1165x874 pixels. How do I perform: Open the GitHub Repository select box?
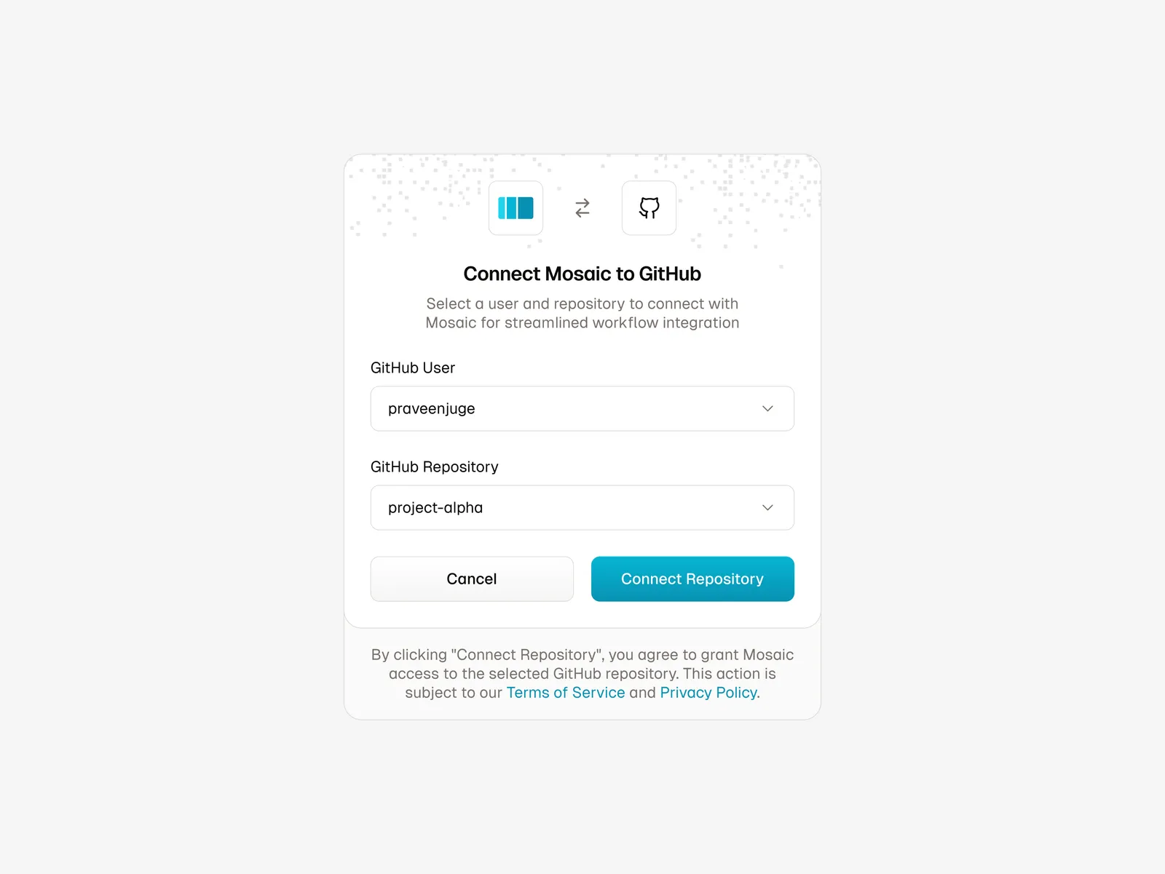581,508
